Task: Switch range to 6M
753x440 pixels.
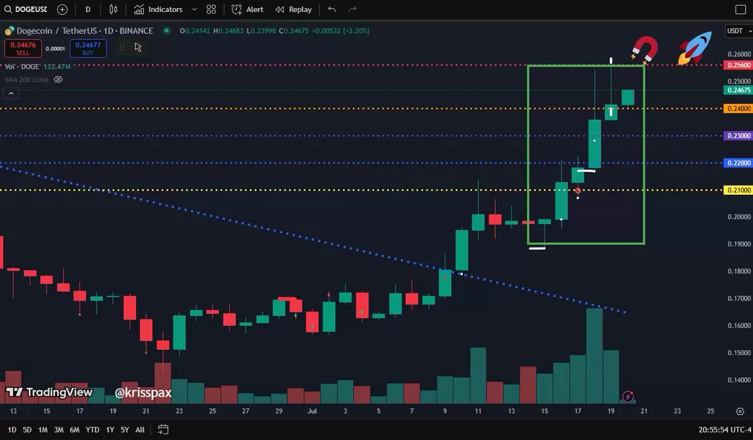Action: 74,430
